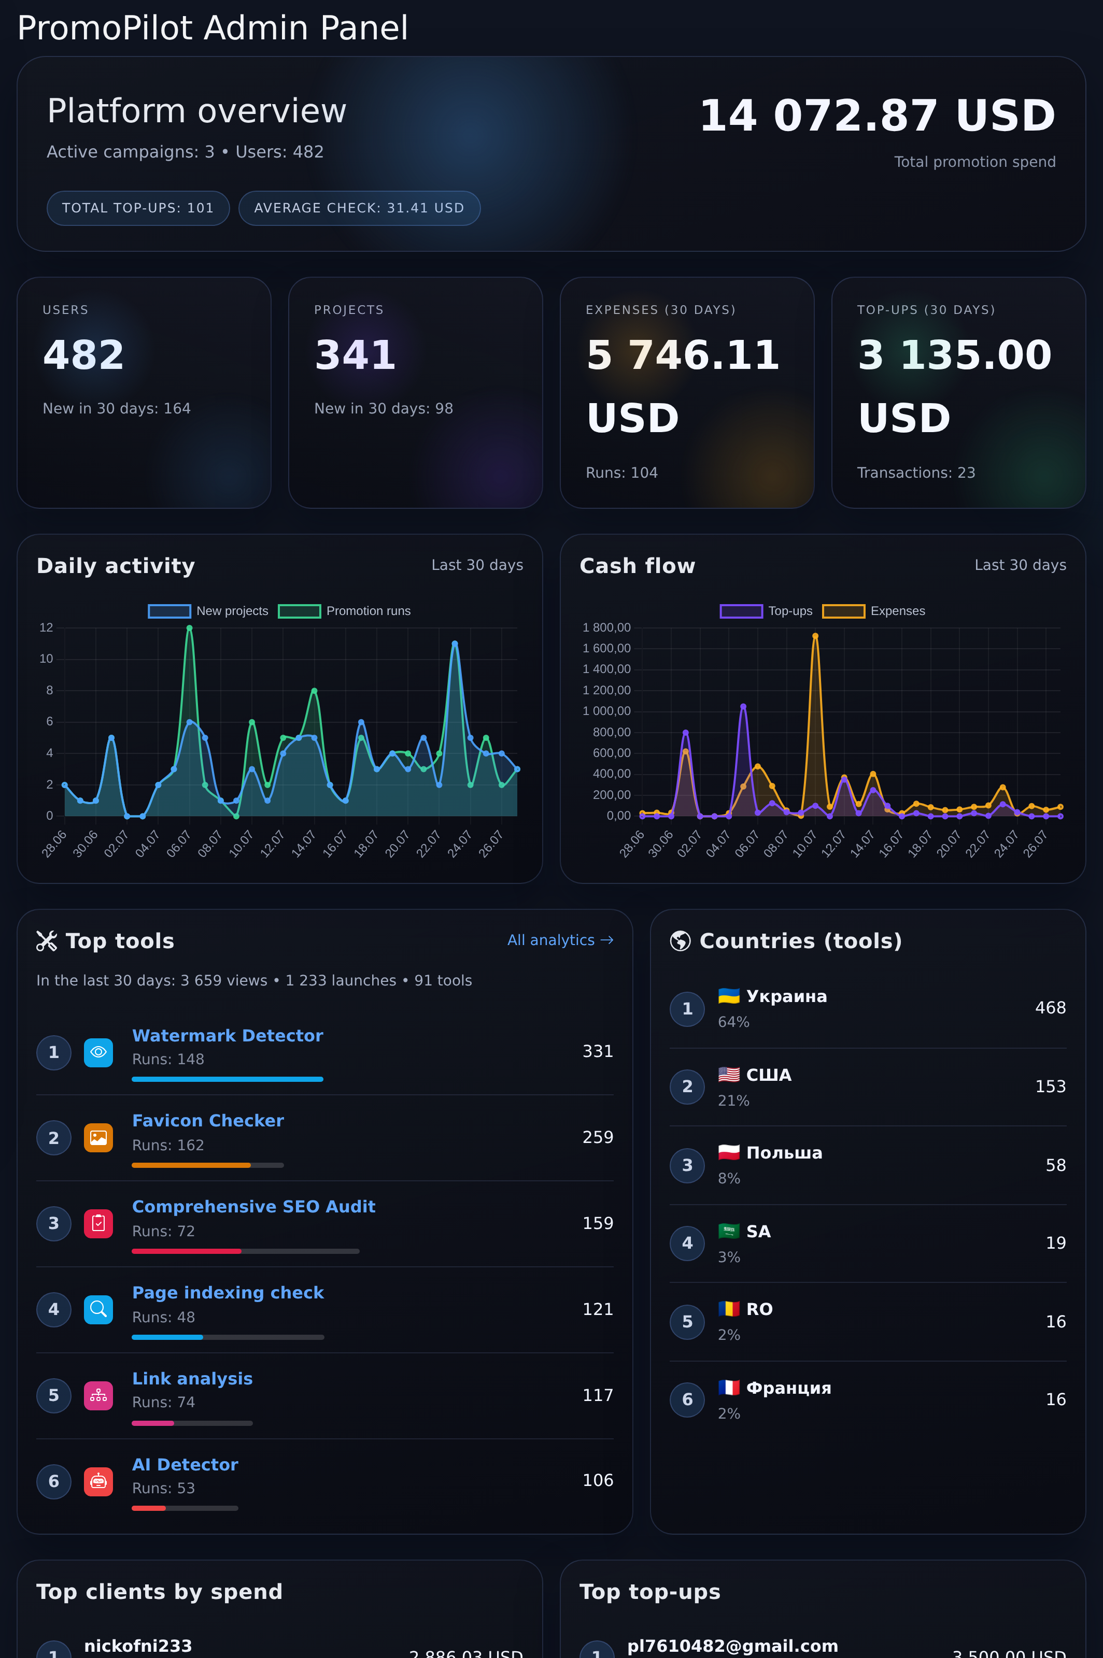Click the Favicon Checker image icon
1103x1658 pixels.
(x=98, y=1138)
